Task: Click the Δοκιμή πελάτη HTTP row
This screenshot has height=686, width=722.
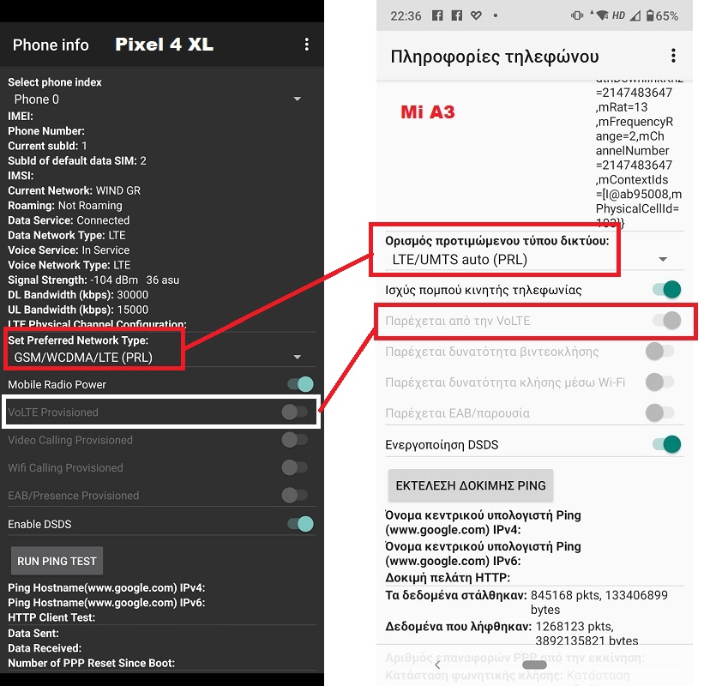Action: [448, 577]
